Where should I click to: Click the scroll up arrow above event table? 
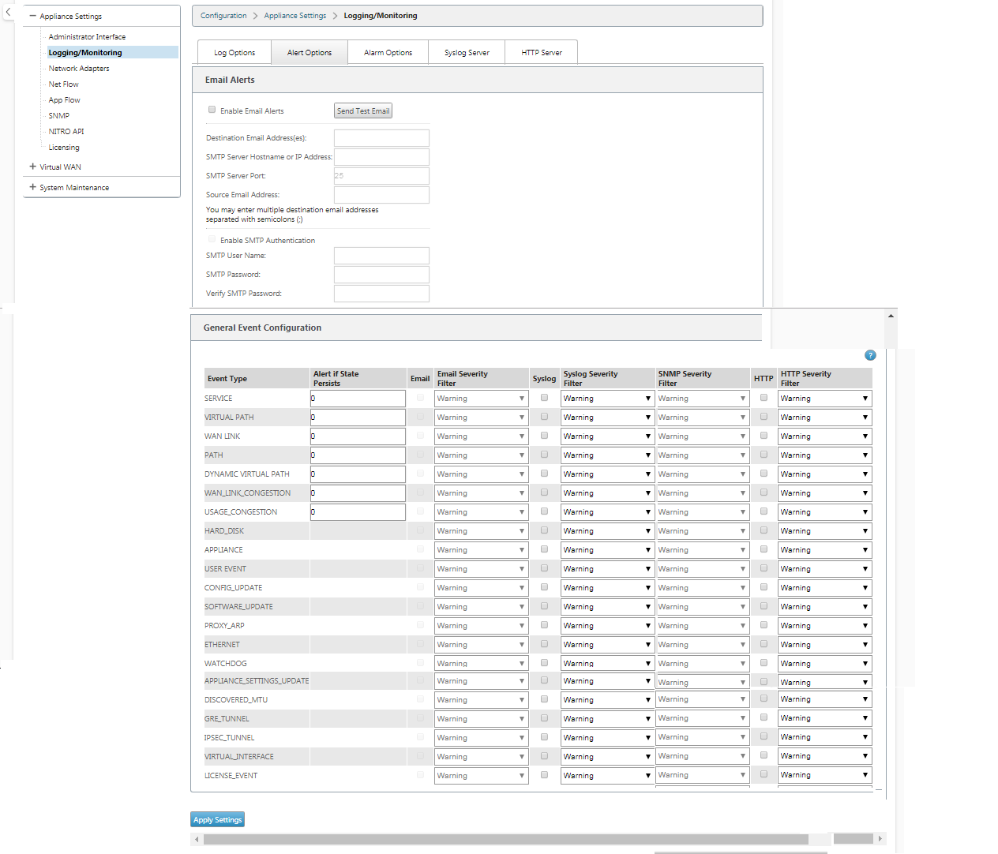[891, 316]
